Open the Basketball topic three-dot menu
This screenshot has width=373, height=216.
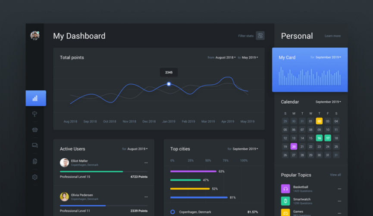pyautogui.click(x=339, y=189)
